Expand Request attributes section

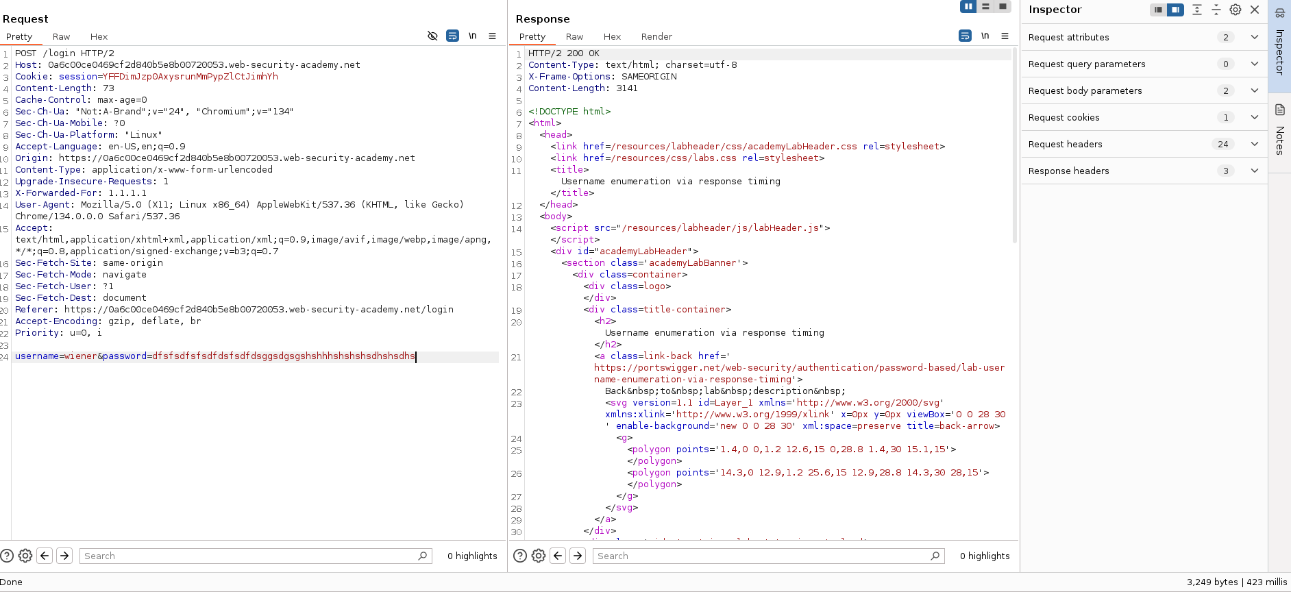(x=1254, y=37)
